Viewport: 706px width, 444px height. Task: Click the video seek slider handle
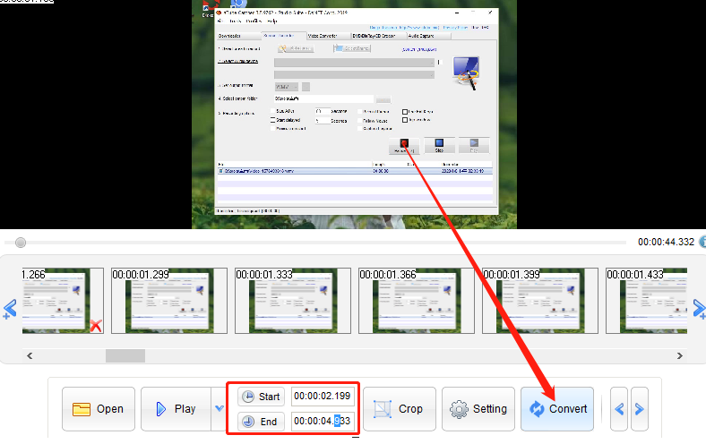coord(21,243)
